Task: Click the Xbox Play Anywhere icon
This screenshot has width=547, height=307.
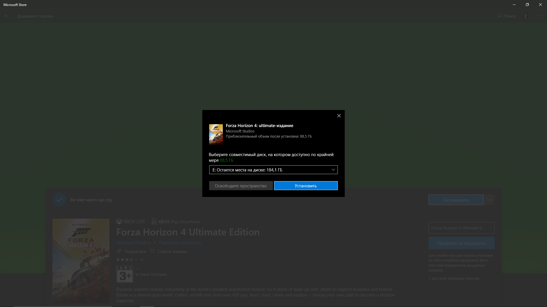Action: 154,221
